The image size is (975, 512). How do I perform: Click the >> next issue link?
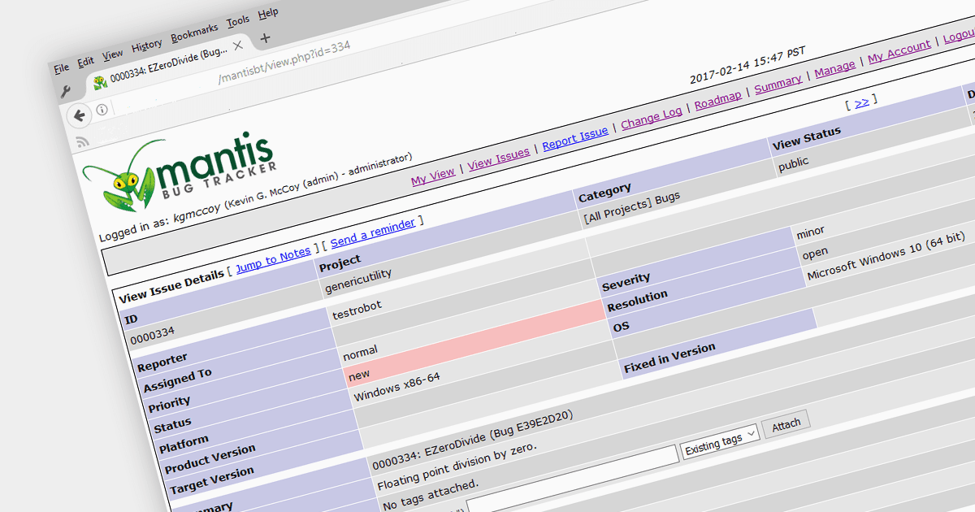click(x=862, y=102)
